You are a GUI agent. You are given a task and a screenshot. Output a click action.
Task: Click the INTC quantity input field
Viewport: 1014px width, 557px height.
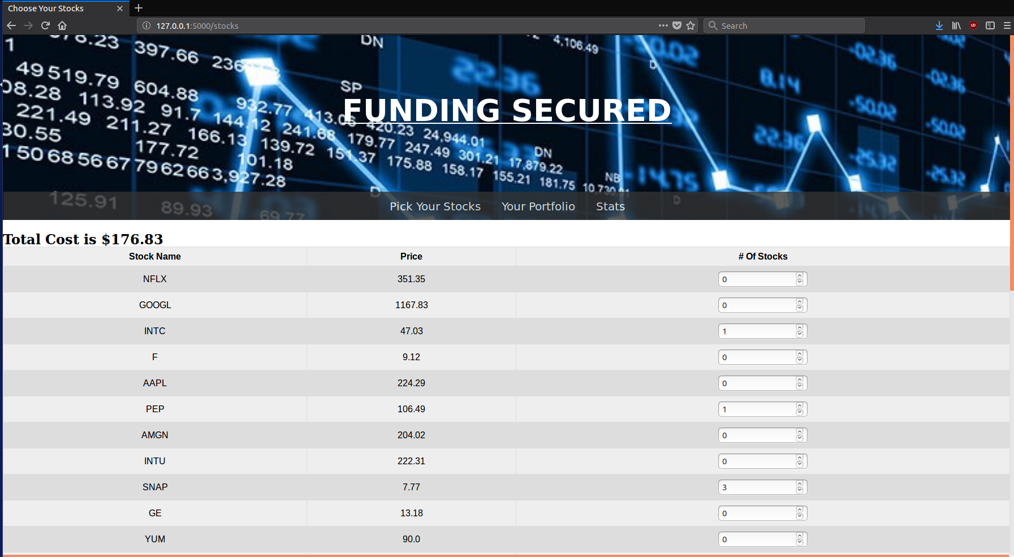point(762,331)
